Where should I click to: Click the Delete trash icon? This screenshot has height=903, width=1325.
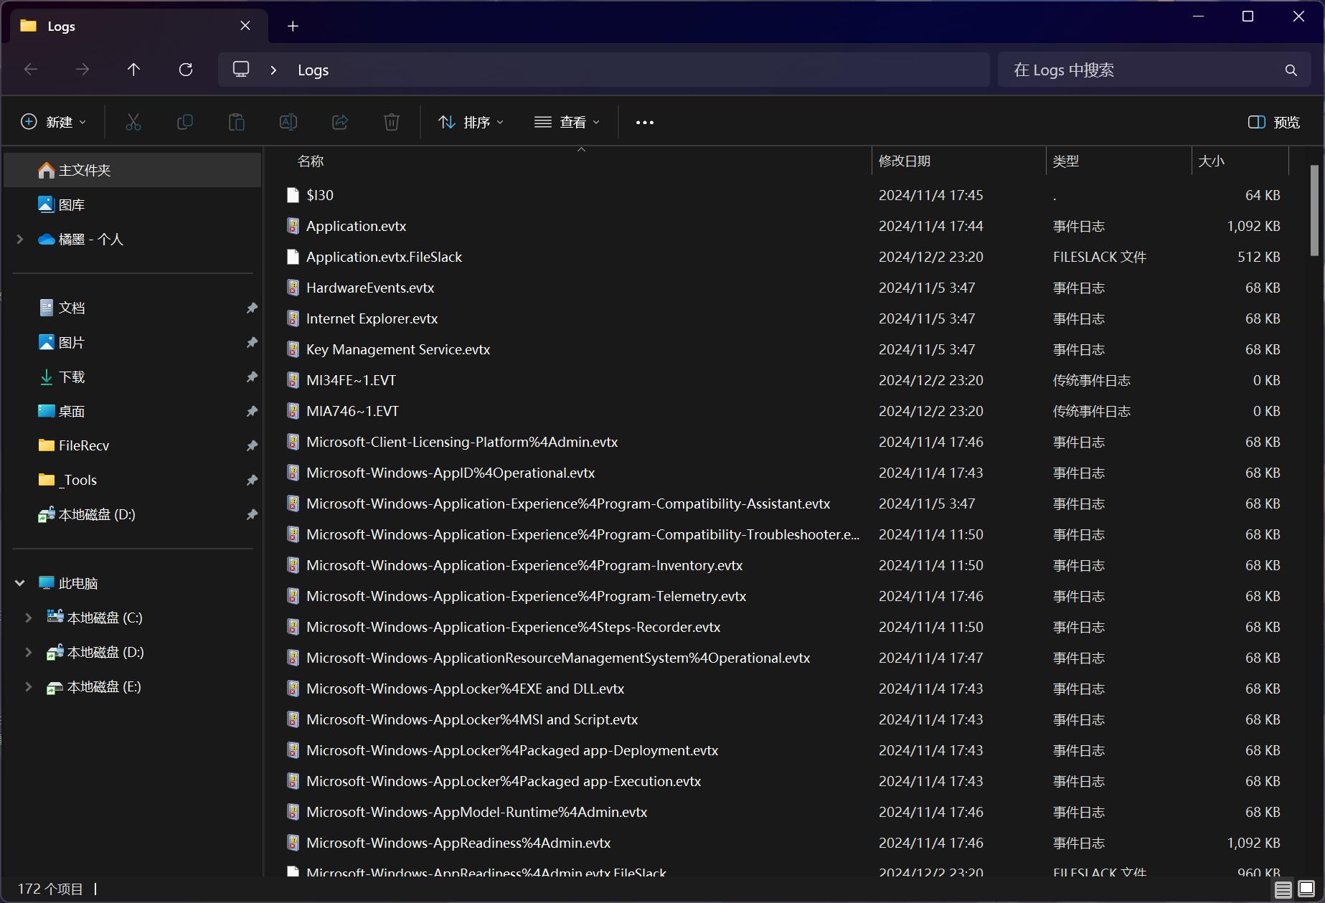392,122
